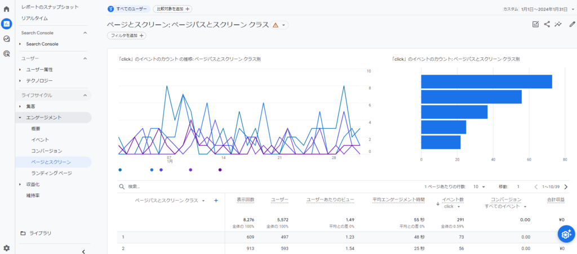Click 比較対象を追加 button
The image size is (577, 254).
point(172,9)
